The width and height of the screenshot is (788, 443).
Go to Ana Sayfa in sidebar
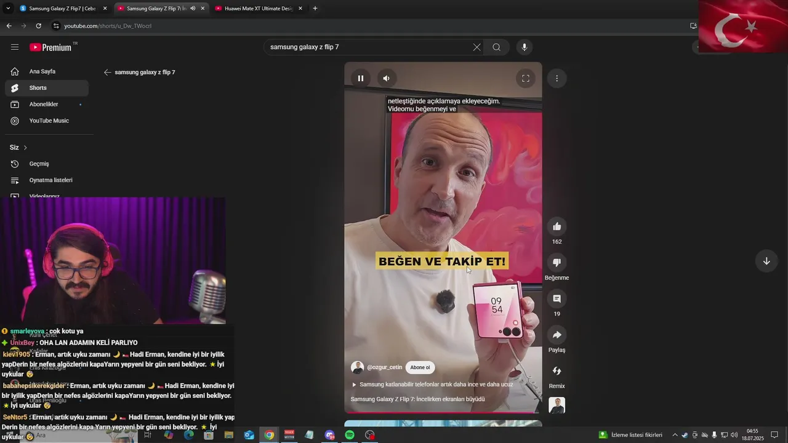[47, 71]
